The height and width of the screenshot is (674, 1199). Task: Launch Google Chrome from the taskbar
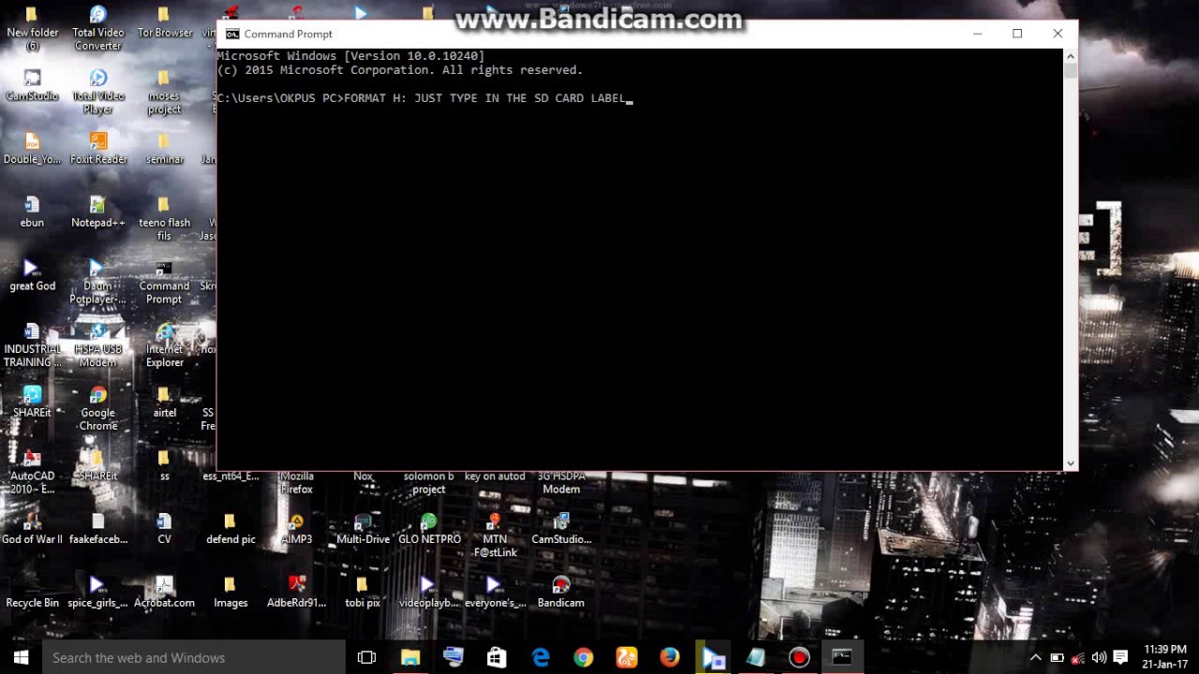(584, 657)
